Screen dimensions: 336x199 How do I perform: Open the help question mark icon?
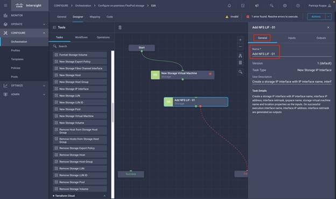click(298, 6)
